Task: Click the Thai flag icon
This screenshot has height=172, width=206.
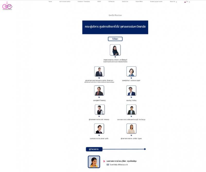Action: pyautogui.click(x=185, y=2)
